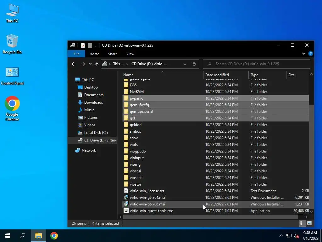Viewport: 322px width, 242px height.
Task: Click 'This ...' breadcrumb in address bar
Action: coord(118,64)
